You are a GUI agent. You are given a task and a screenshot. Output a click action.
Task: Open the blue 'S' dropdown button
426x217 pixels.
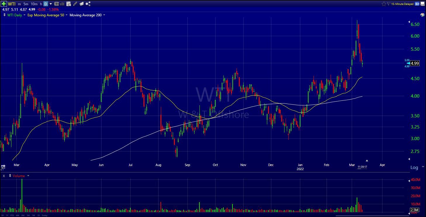coord(417,4)
